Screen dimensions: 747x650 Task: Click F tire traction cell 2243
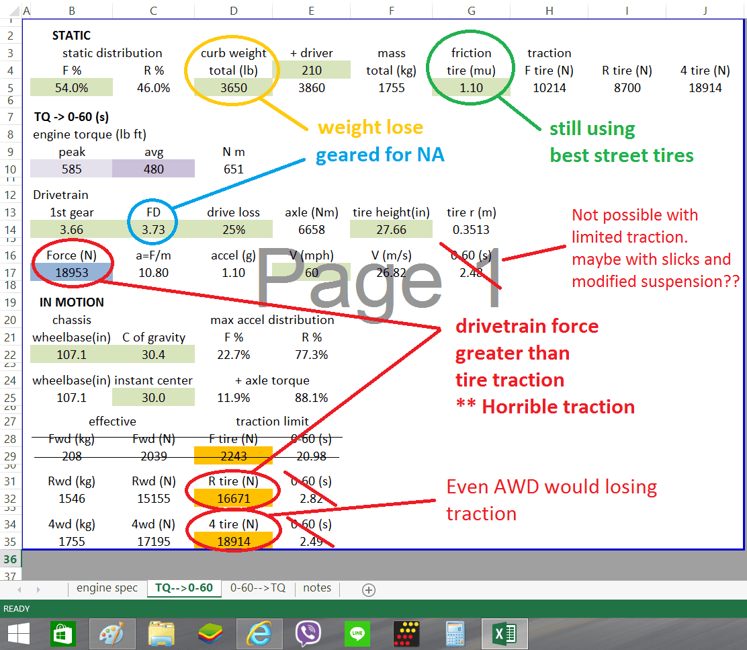point(234,456)
